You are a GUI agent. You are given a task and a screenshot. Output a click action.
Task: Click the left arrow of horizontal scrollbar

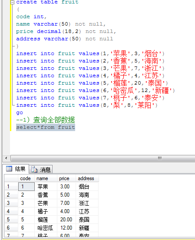click(6, 158)
